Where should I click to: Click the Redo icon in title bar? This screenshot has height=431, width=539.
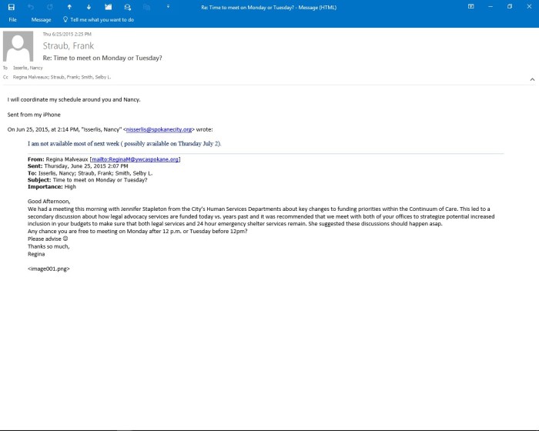pos(50,6)
